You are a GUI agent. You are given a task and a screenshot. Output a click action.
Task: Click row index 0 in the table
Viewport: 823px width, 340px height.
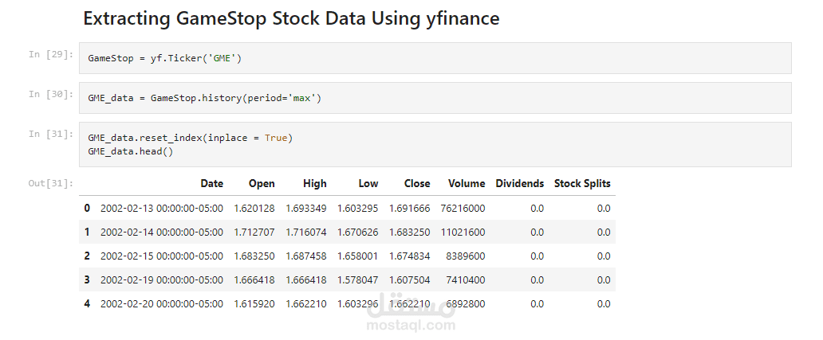point(87,208)
